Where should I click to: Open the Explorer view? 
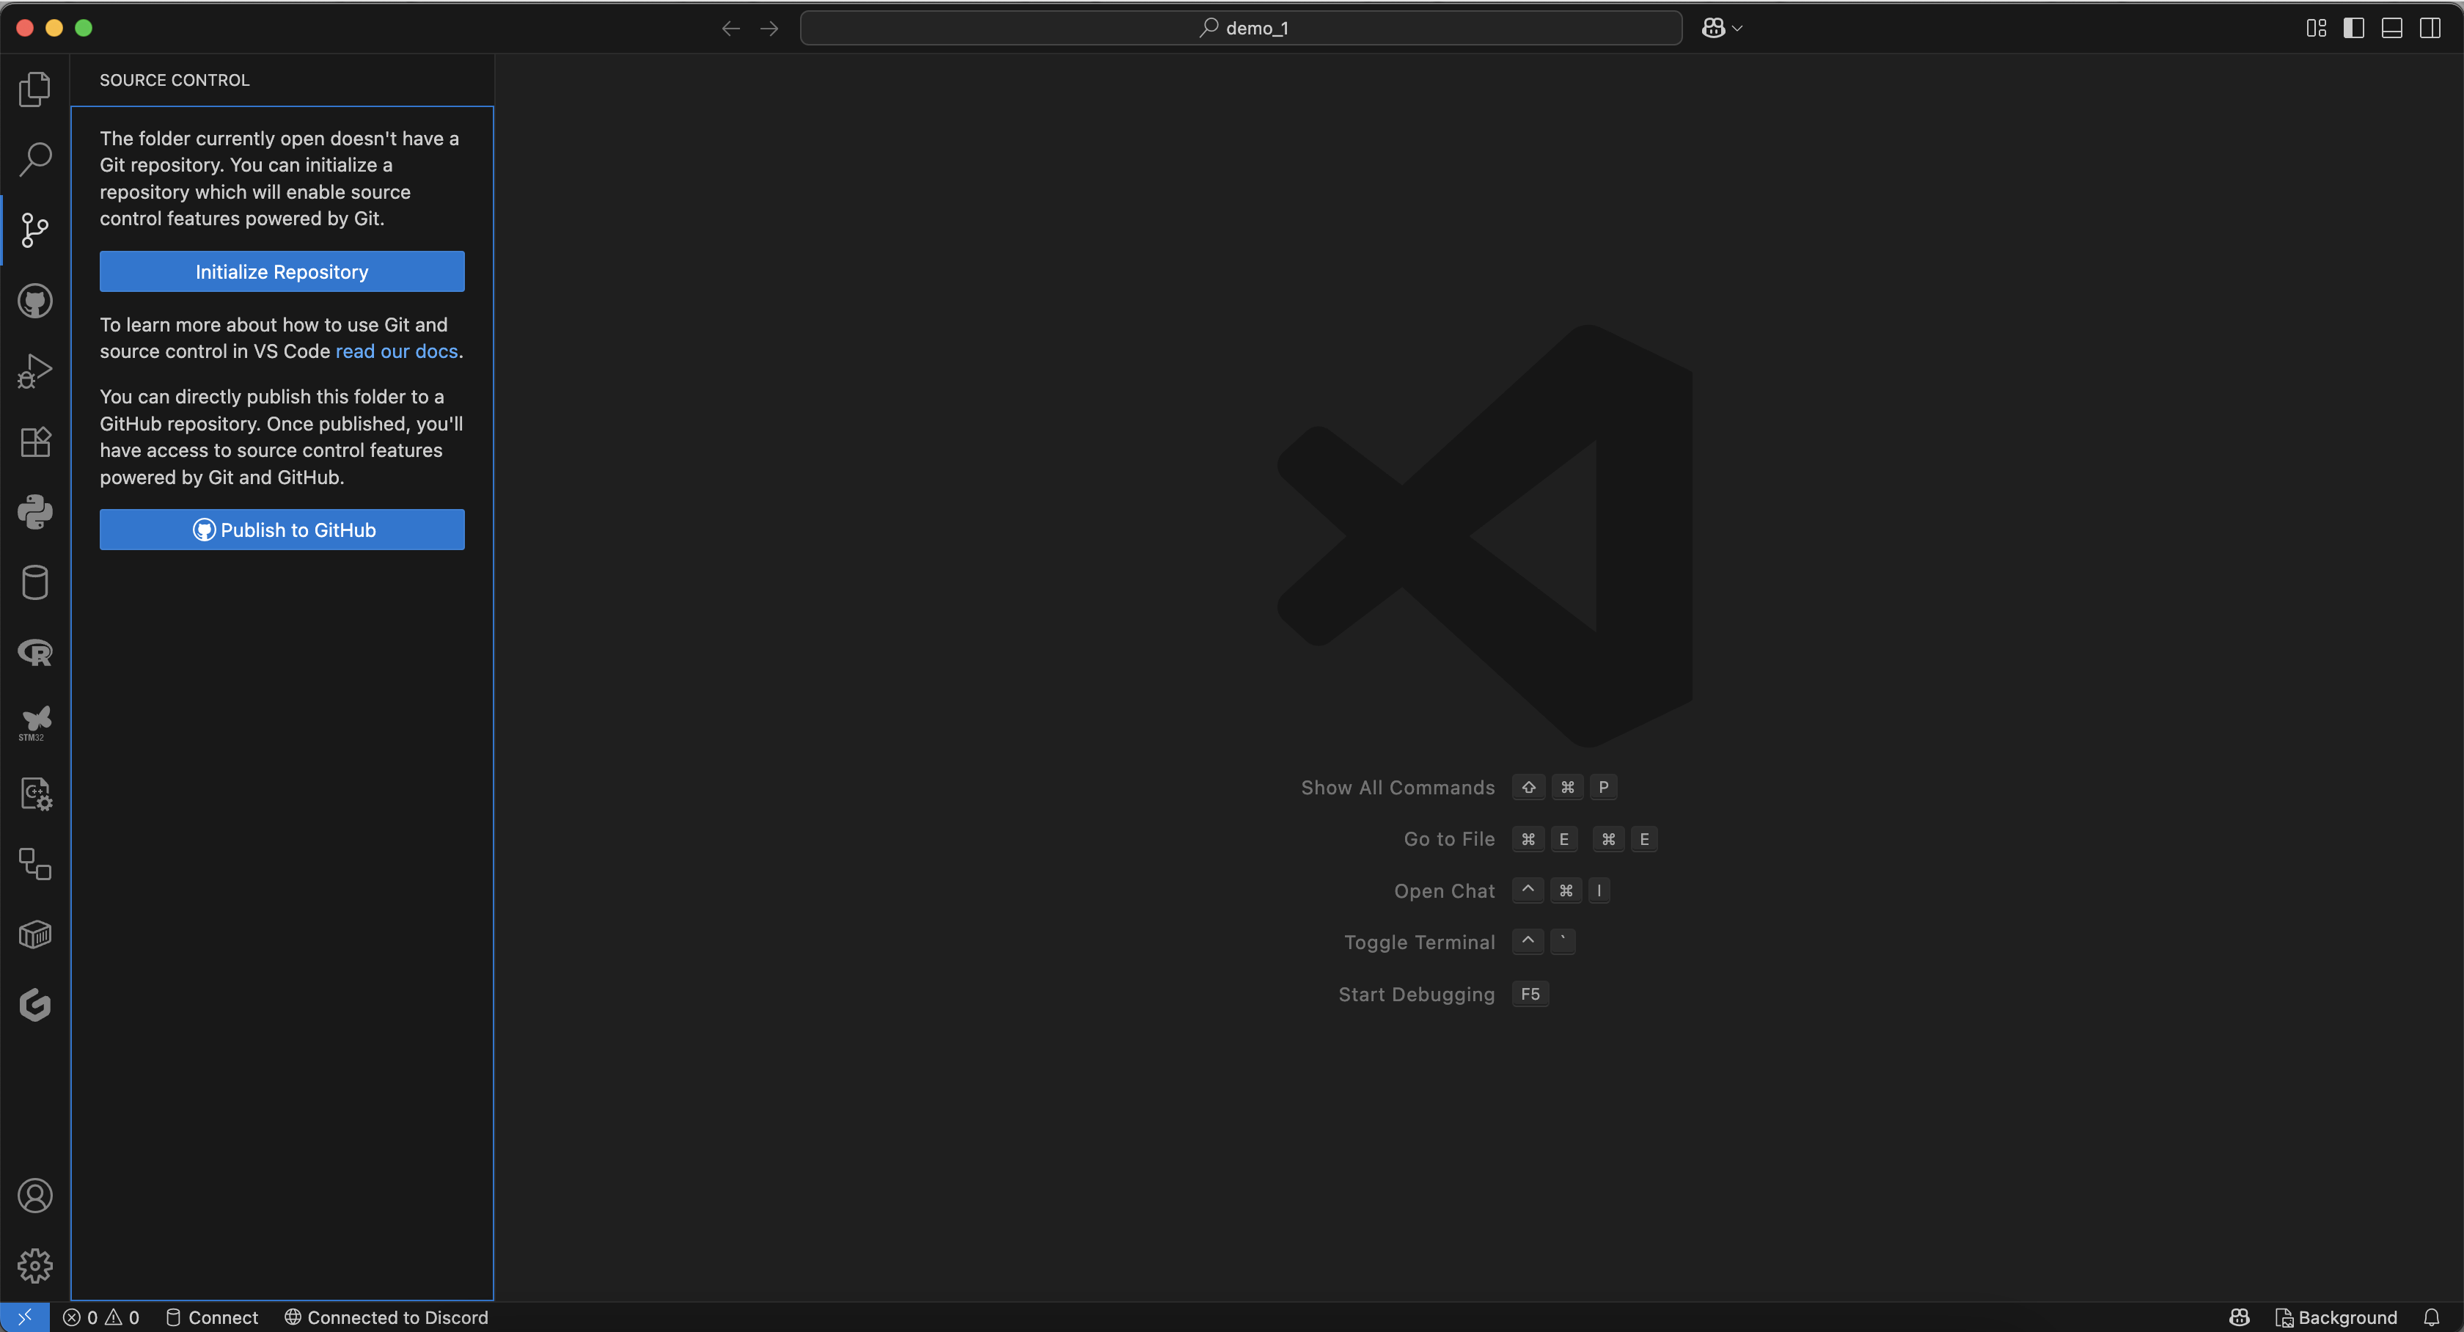click(35, 88)
